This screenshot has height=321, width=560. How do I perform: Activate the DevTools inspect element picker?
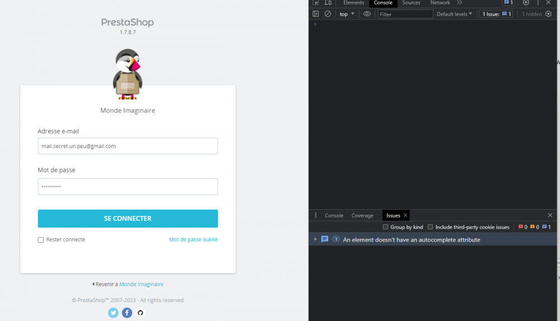pyautogui.click(x=316, y=3)
